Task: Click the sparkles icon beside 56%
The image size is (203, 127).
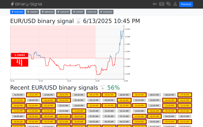Action: point(102,88)
